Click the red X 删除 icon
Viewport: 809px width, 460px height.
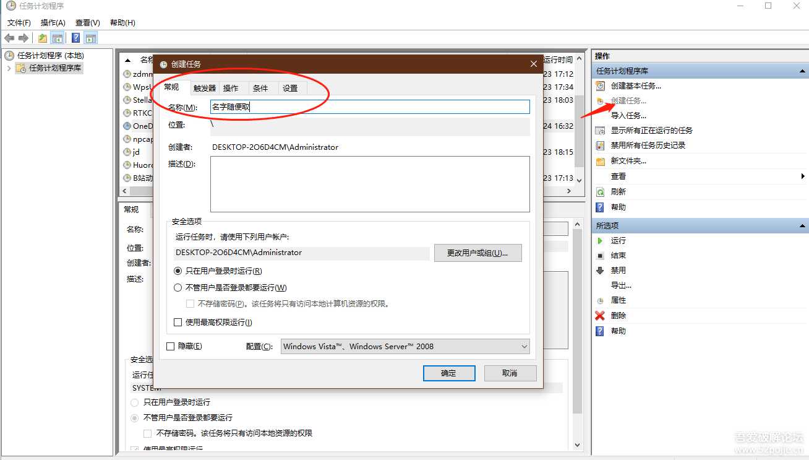click(x=600, y=316)
